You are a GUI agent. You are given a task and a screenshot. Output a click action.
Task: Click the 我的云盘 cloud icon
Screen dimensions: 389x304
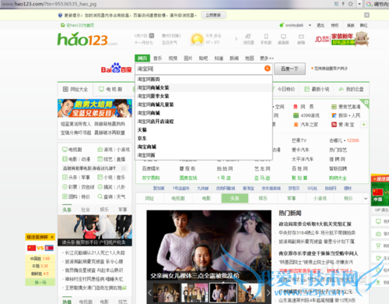[342, 89]
